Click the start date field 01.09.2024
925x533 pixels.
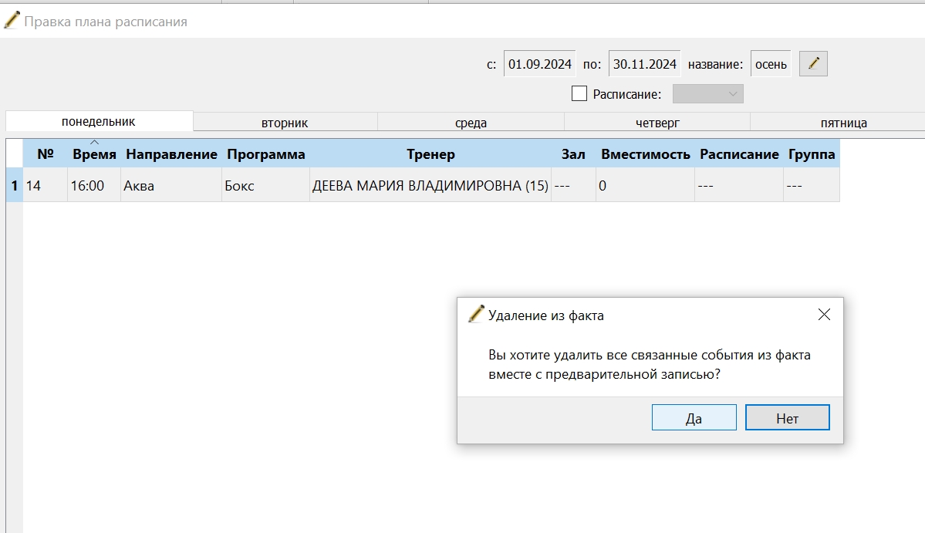click(x=540, y=64)
